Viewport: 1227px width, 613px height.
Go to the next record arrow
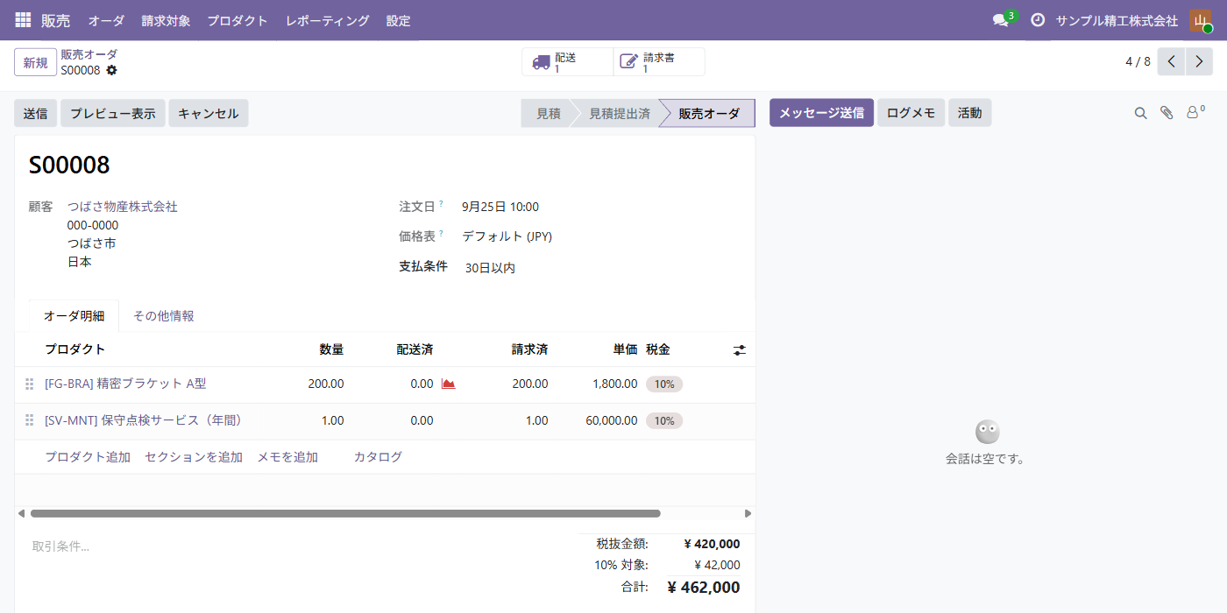coord(1199,62)
